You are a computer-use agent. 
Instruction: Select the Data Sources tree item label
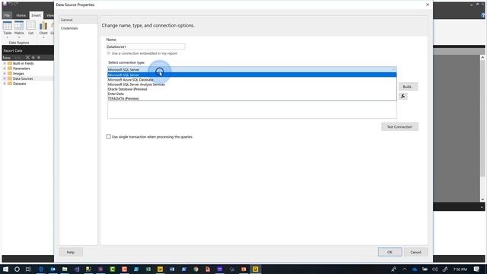pos(23,78)
